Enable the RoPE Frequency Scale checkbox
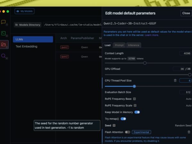Image resolution: width=192 pixels, height=144 pixels. pos(135,105)
